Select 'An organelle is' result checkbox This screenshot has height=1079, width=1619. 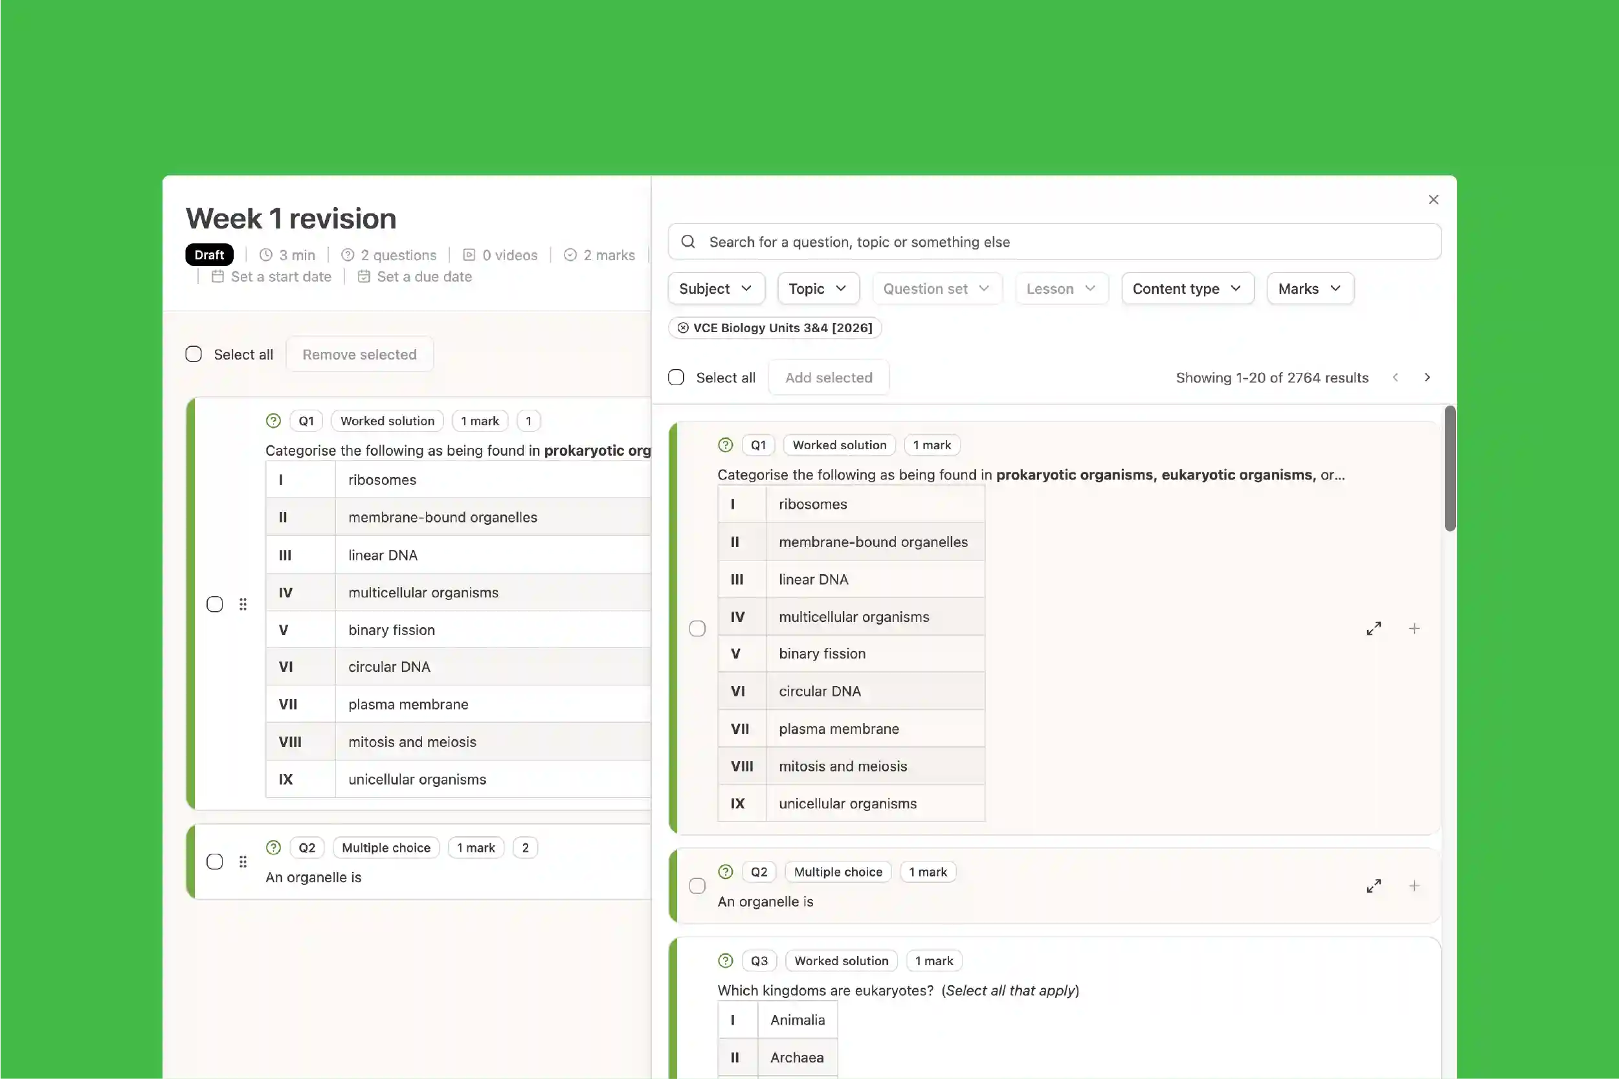[x=697, y=885]
